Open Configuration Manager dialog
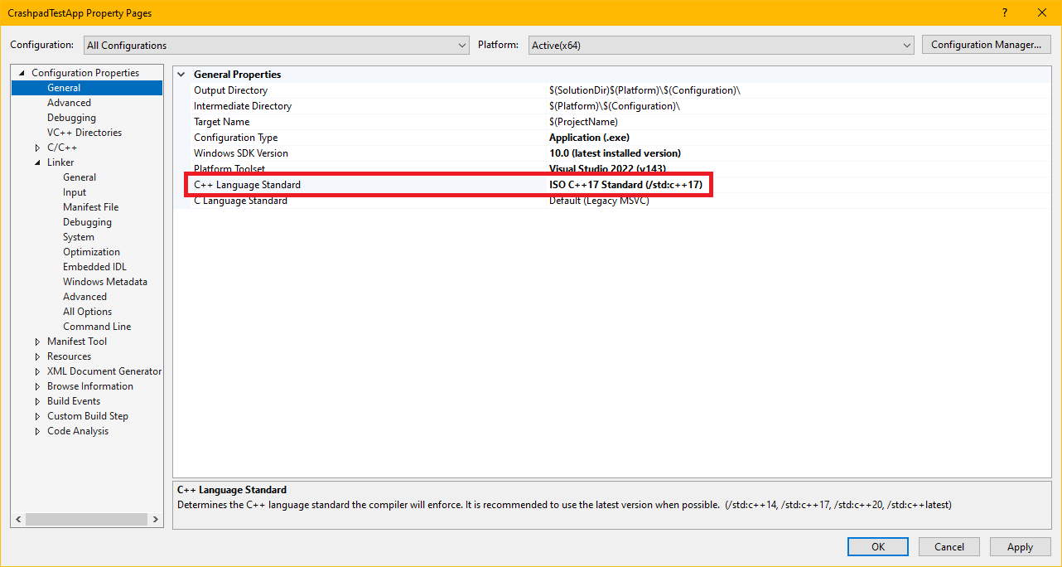1062x567 pixels. (x=986, y=45)
